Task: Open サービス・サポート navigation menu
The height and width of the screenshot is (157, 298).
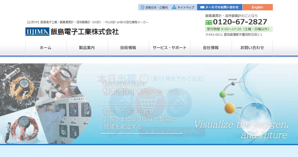Action: click(170, 48)
